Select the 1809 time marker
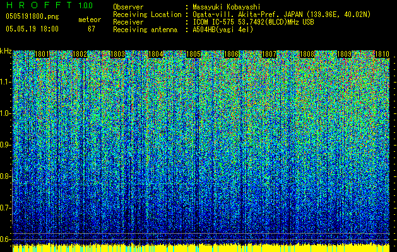 point(345,54)
